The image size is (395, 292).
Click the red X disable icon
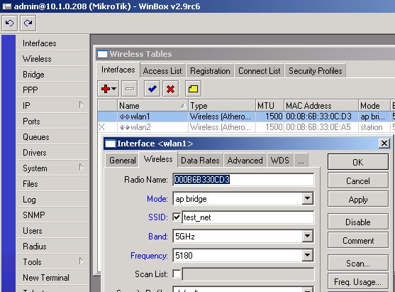(170, 89)
